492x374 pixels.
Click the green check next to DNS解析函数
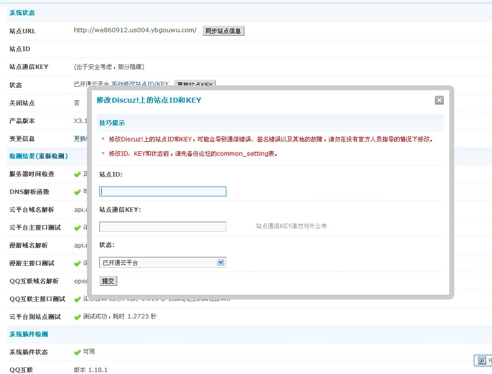click(x=77, y=192)
